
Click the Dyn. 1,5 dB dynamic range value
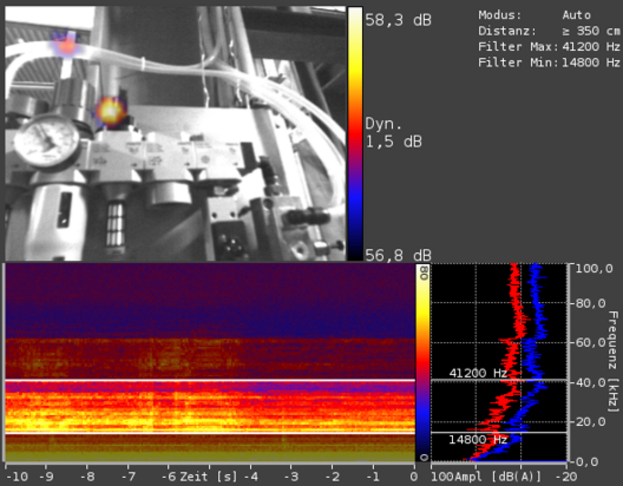[x=394, y=133]
